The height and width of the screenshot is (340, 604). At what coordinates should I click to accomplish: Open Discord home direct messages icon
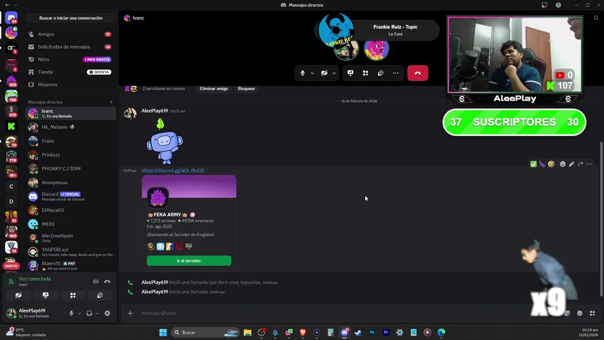(11, 18)
